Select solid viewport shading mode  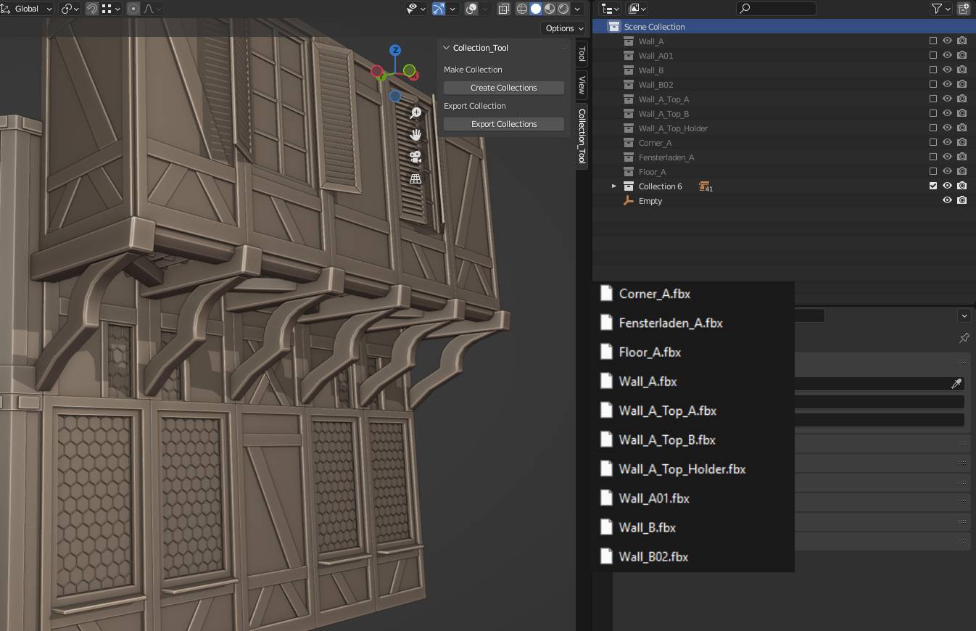click(x=536, y=9)
